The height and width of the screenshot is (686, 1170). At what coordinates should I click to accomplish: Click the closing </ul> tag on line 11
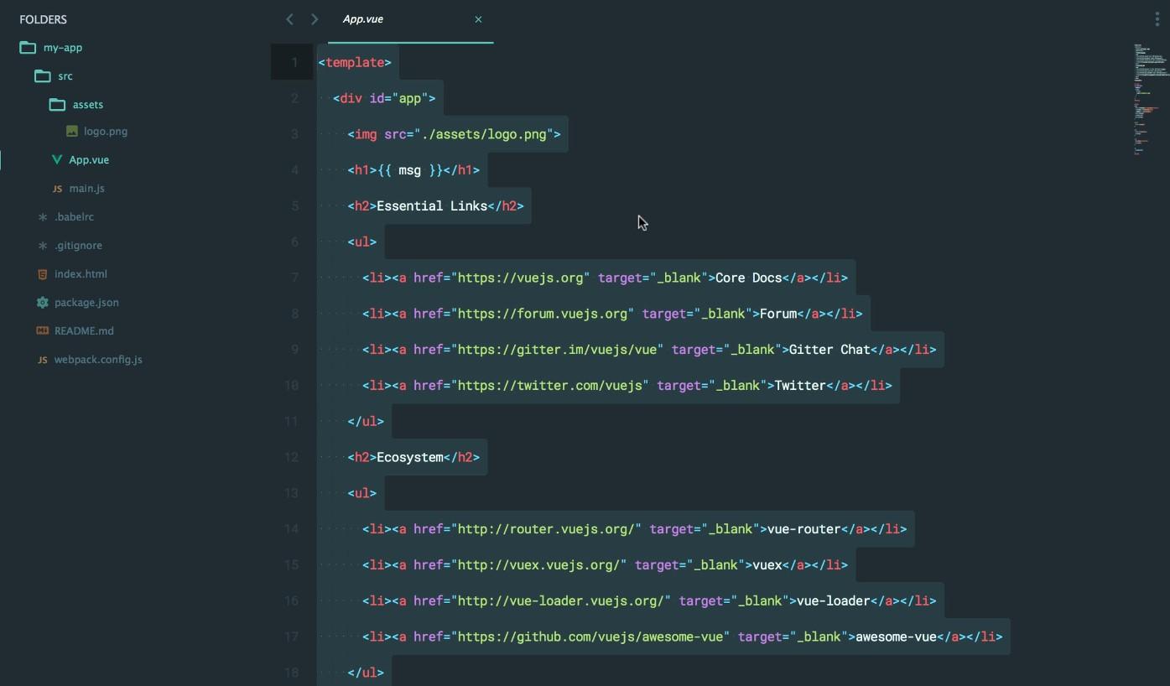pyautogui.click(x=366, y=422)
